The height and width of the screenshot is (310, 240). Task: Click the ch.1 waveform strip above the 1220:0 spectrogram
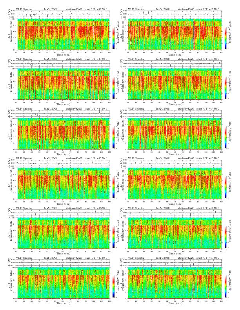point(63,14)
